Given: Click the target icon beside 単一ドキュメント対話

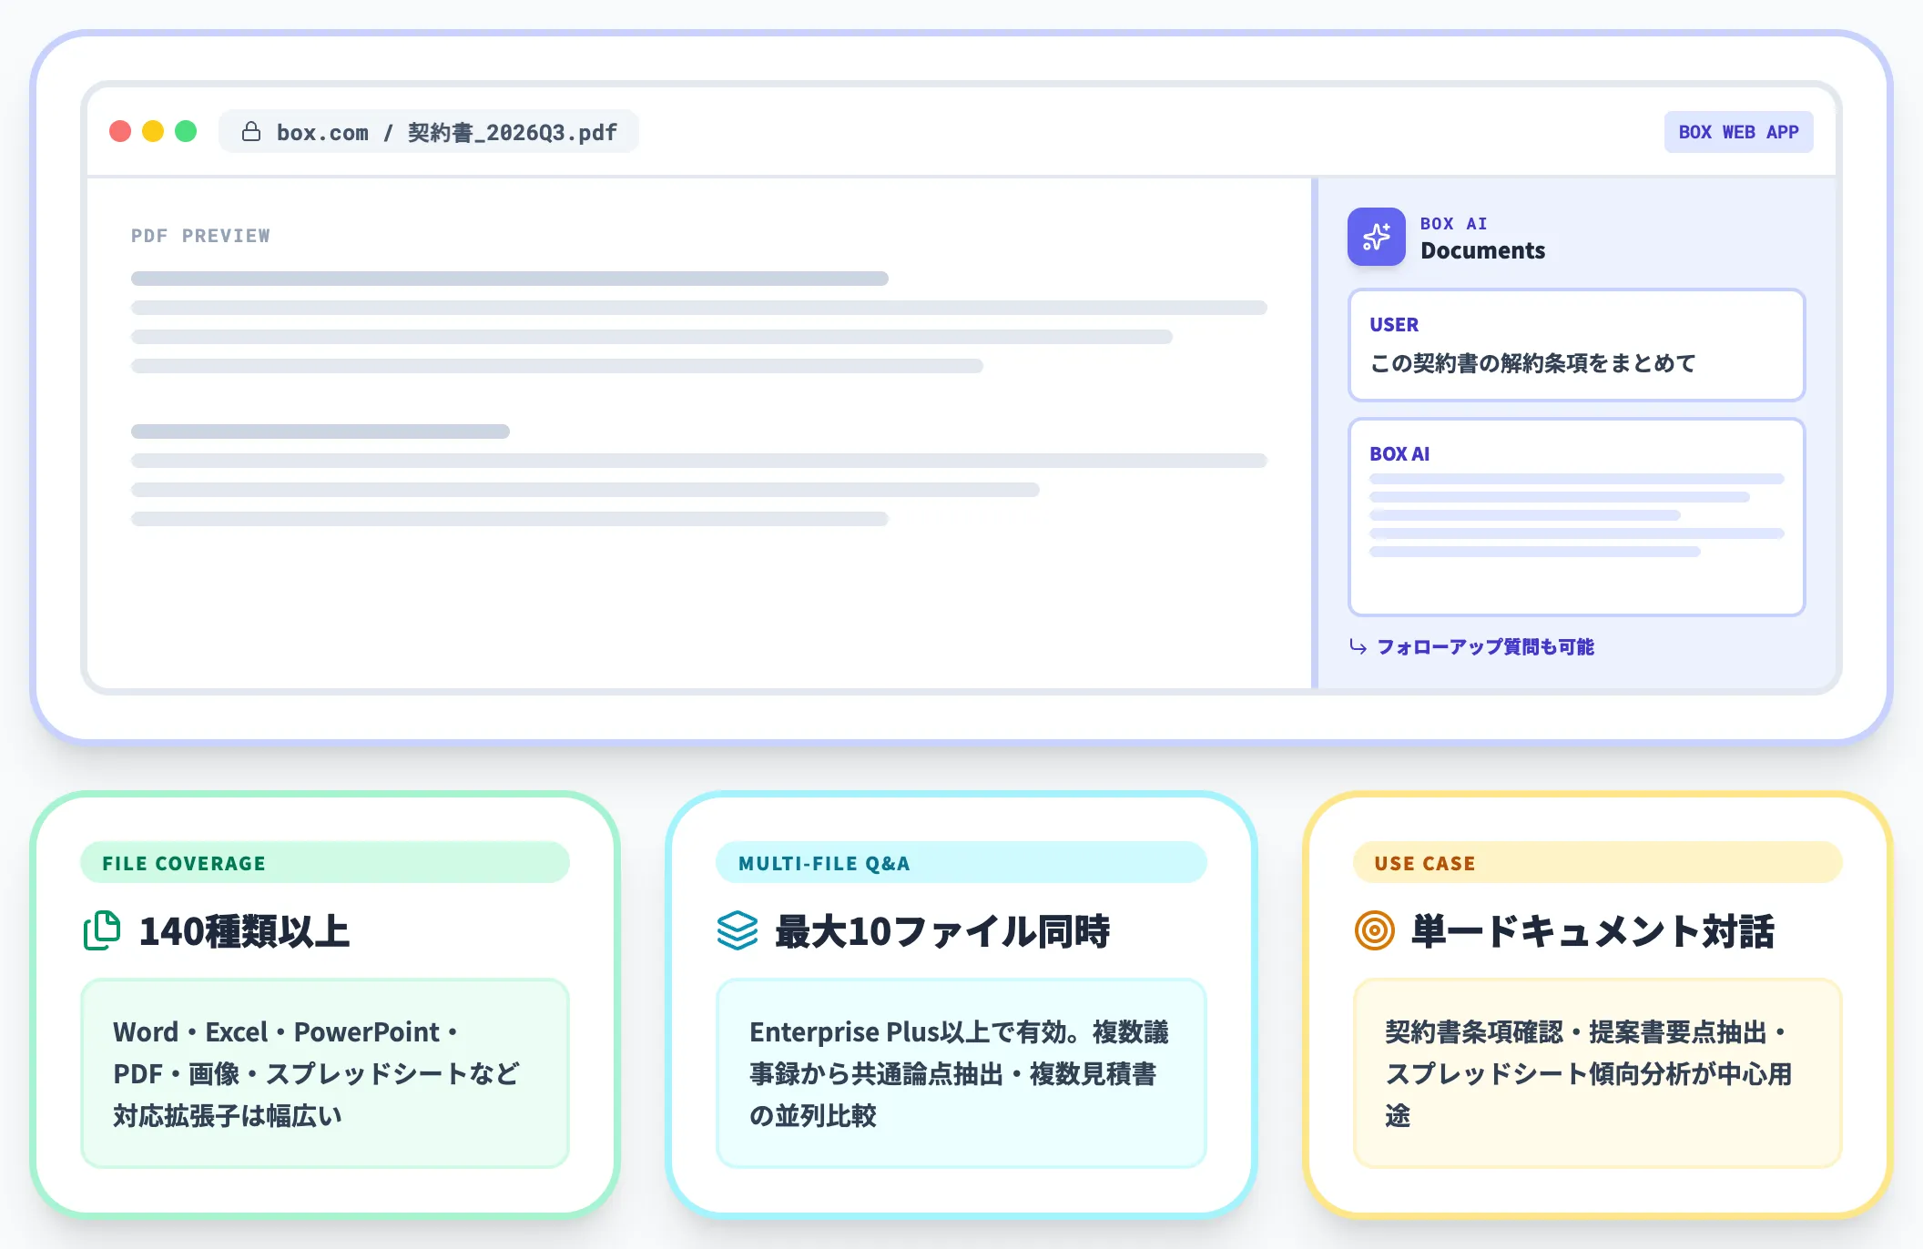Looking at the screenshot, I should tap(1375, 930).
